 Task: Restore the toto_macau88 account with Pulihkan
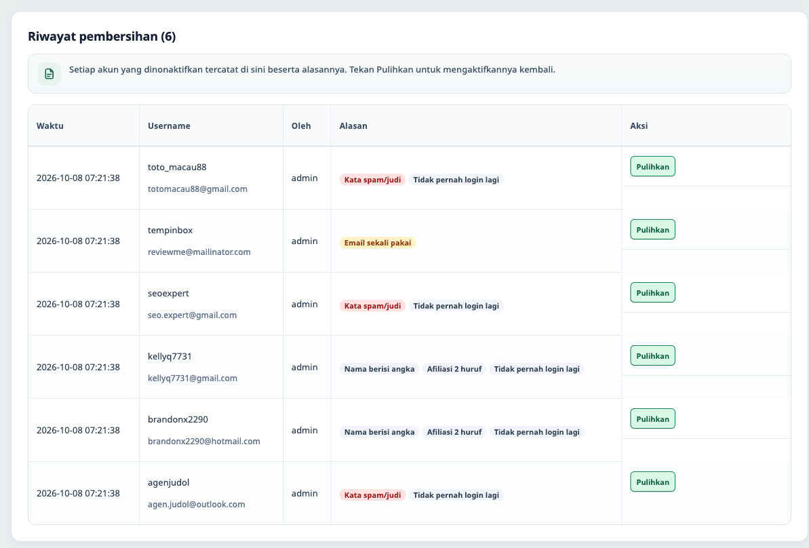652,166
